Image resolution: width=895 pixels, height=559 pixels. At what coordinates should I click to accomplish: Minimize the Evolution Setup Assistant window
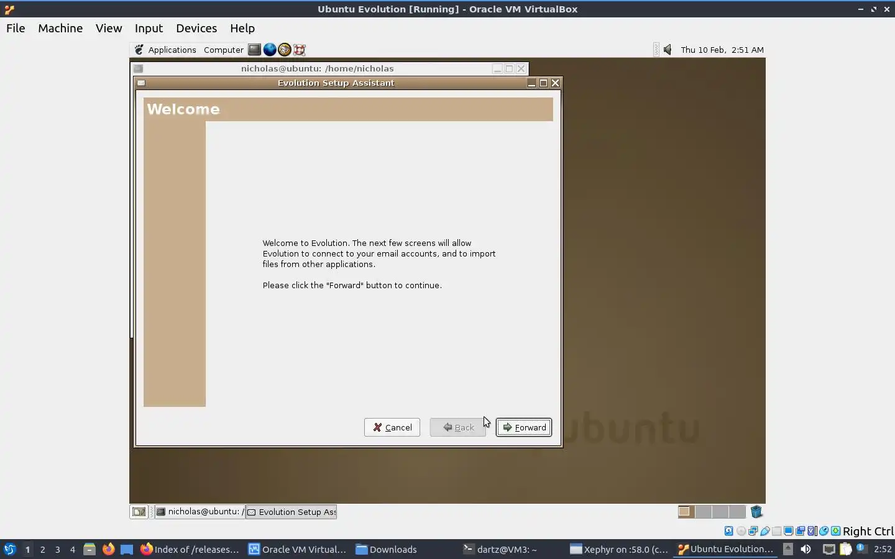(531, 83)
